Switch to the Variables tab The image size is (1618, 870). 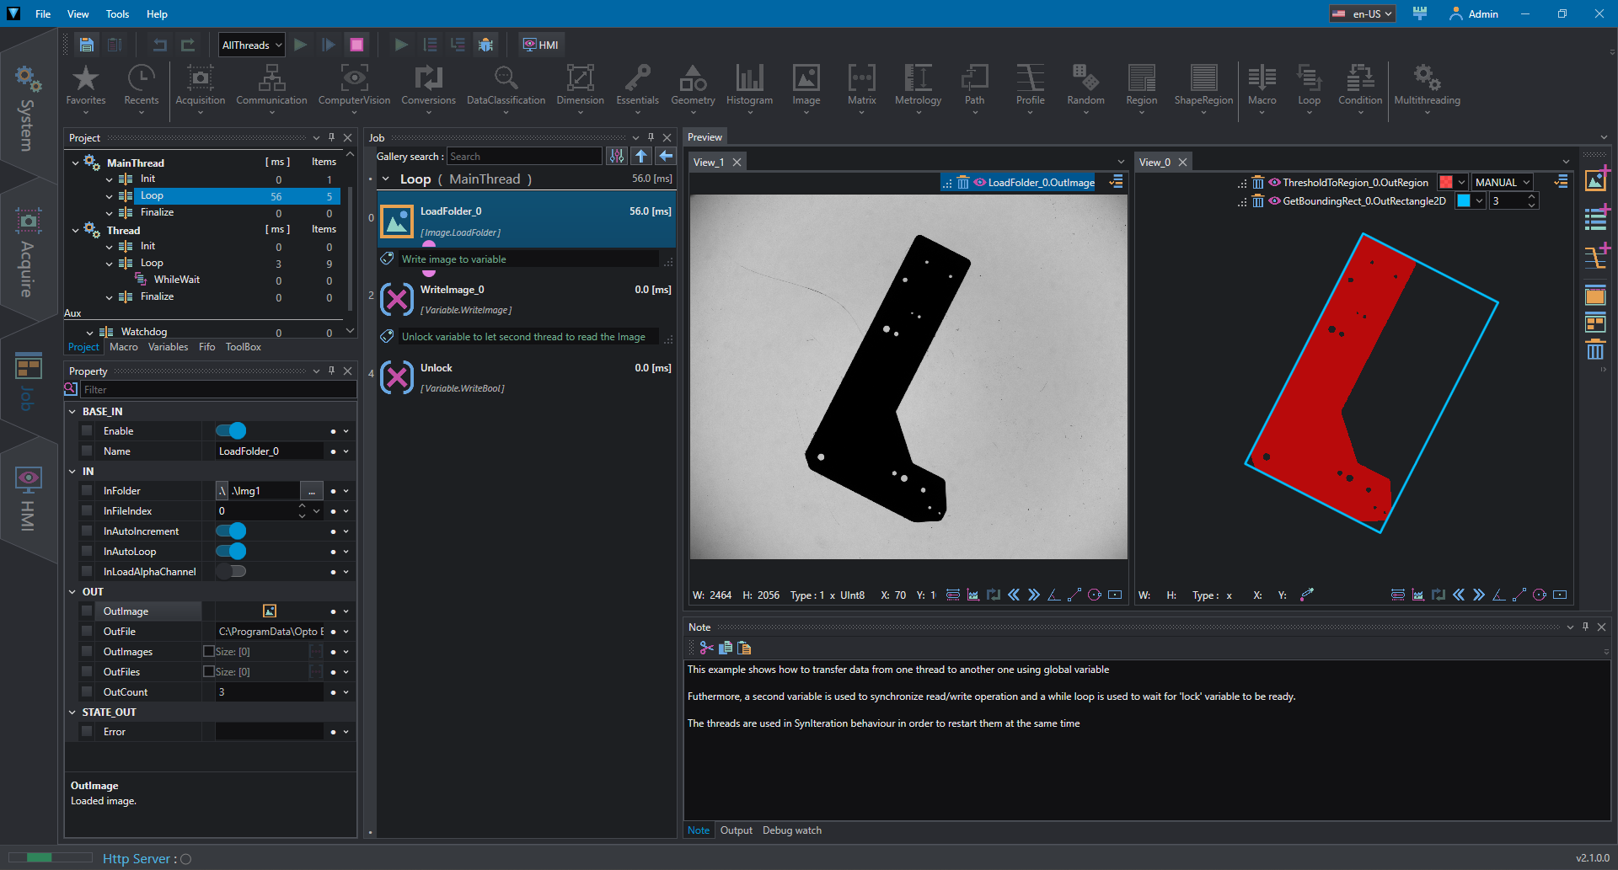pyautogui.click(x=168, y=347)
